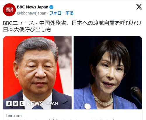Open the bbc.com link domain

pos(14,116)
